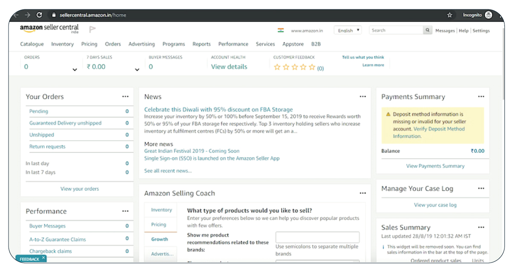Open the Your Orders widget options menu

[125, 97]
